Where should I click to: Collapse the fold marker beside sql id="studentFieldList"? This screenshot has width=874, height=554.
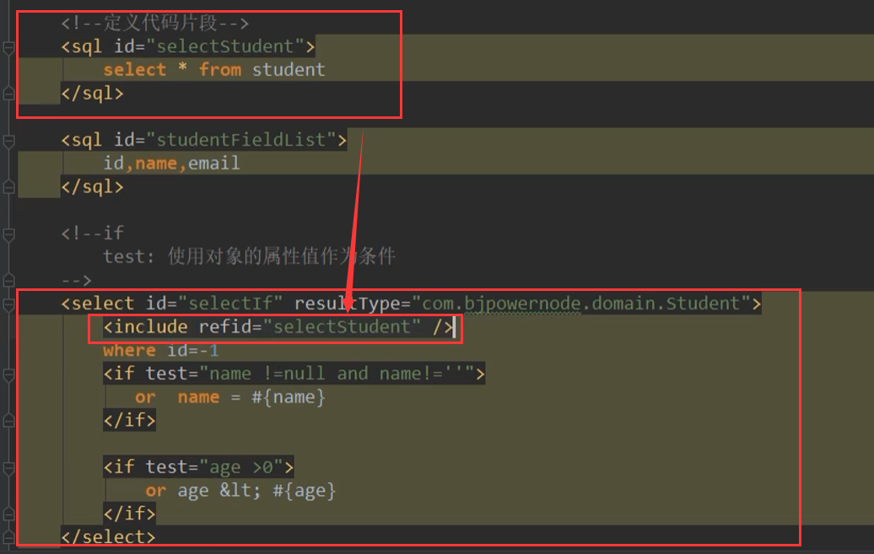[8, 142]
